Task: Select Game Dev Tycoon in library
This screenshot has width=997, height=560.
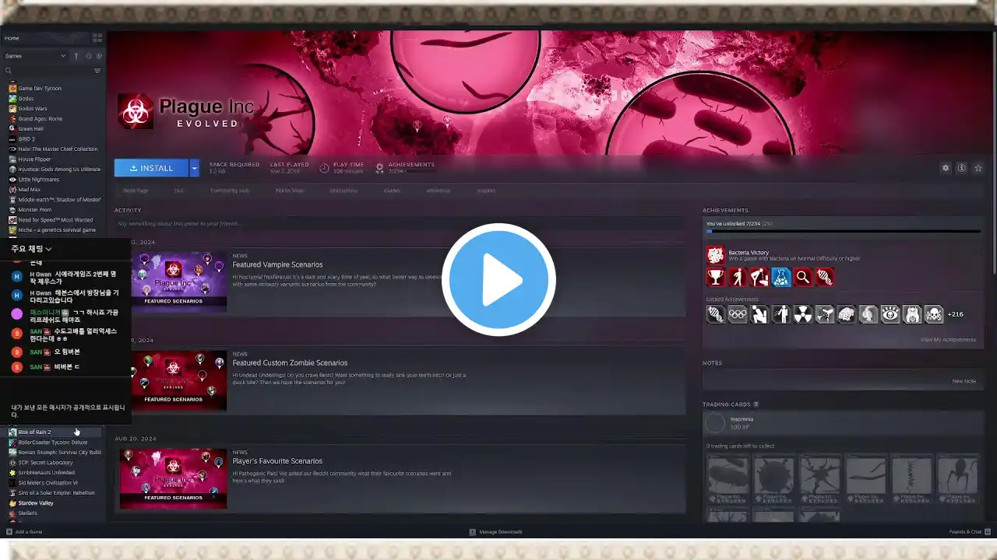Action: (x=39, y=89)
